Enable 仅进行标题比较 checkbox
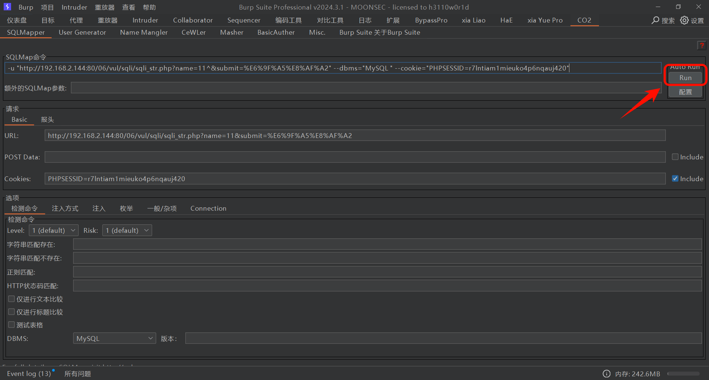 point(11,312)
